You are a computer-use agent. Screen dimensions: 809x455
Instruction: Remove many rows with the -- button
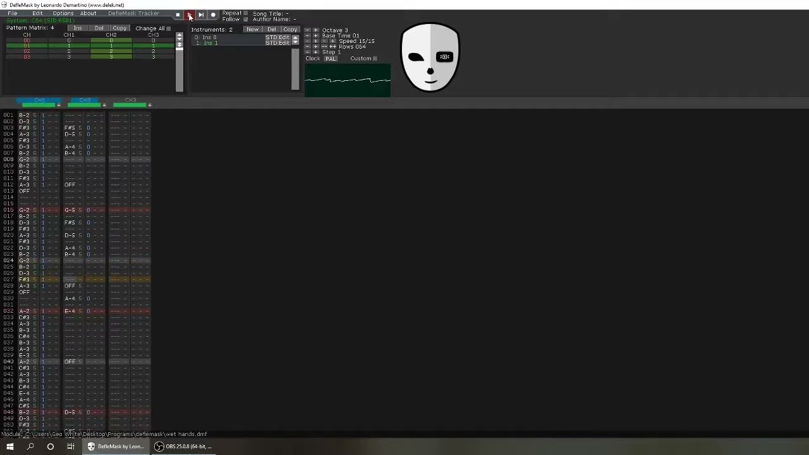tap(324, 47)
